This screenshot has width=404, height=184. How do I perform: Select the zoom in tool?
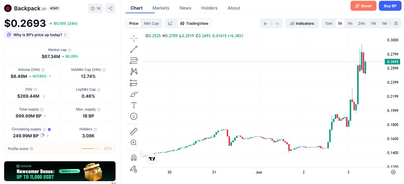(x=134, y=142)
